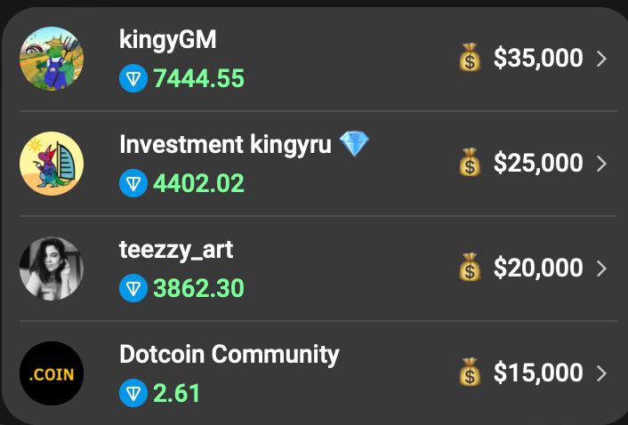
Task: Expand the Investment kingyru row chevron
Action: coord(601,164)
